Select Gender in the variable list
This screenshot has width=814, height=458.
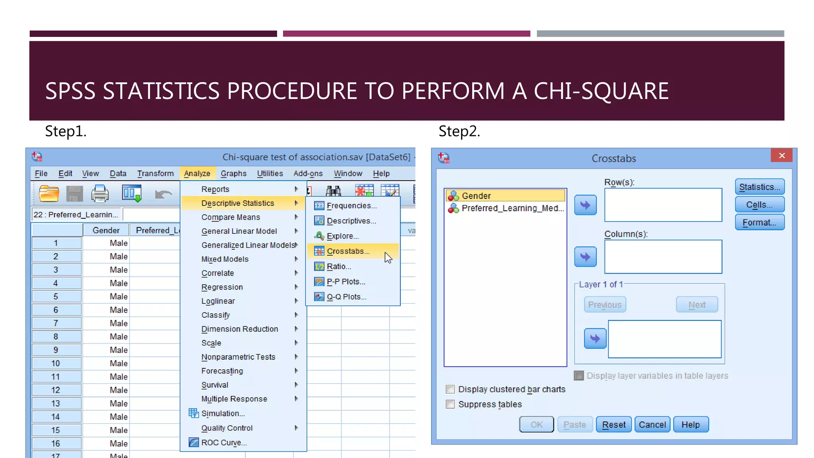tap(506, 196)
